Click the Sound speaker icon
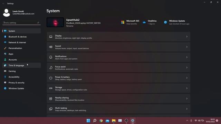 tap(51, 47)
